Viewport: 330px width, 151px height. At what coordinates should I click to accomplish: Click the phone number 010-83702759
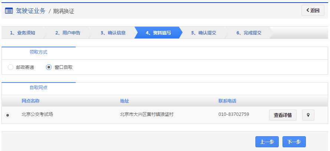(233, 114)
